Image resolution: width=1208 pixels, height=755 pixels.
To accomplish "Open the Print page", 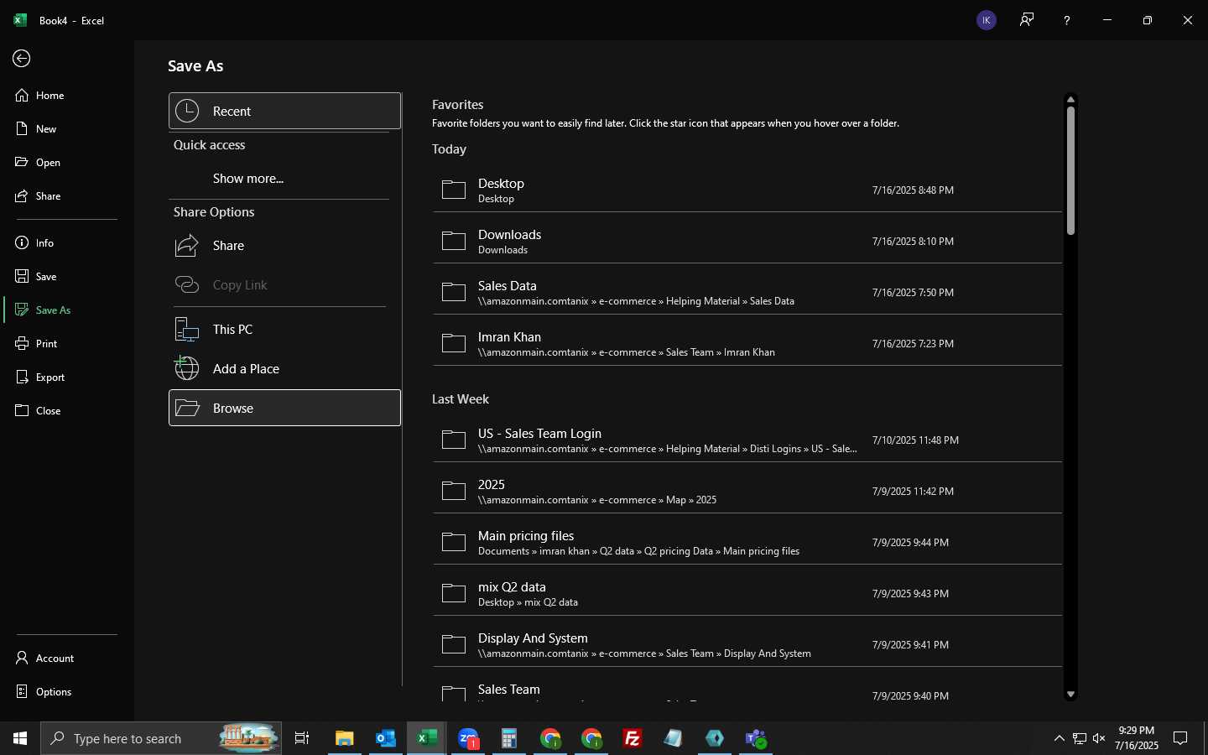I will click(67, 344).
